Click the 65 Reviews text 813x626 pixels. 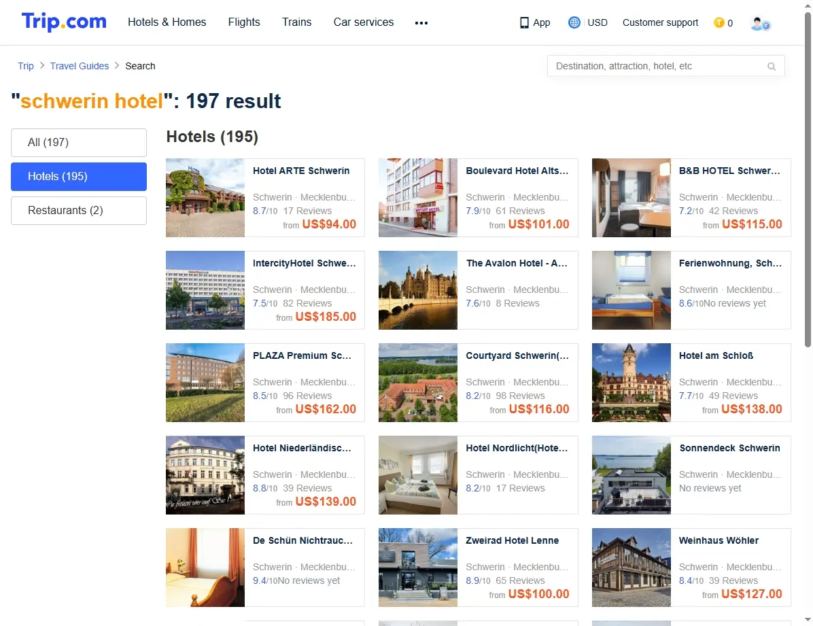[520, 580]
